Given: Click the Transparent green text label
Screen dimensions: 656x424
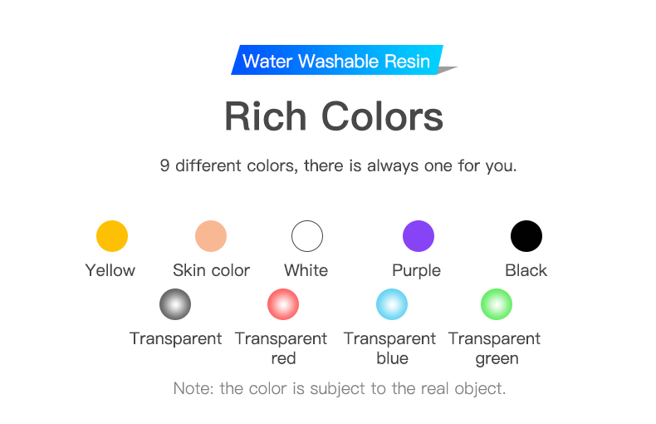Looking at the screenshot, I should point(495,349).
